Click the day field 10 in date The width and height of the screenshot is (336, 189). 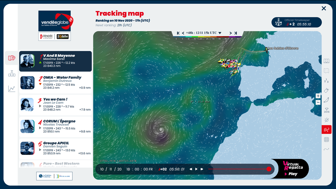pyautogui.click(x=102, y=169)
